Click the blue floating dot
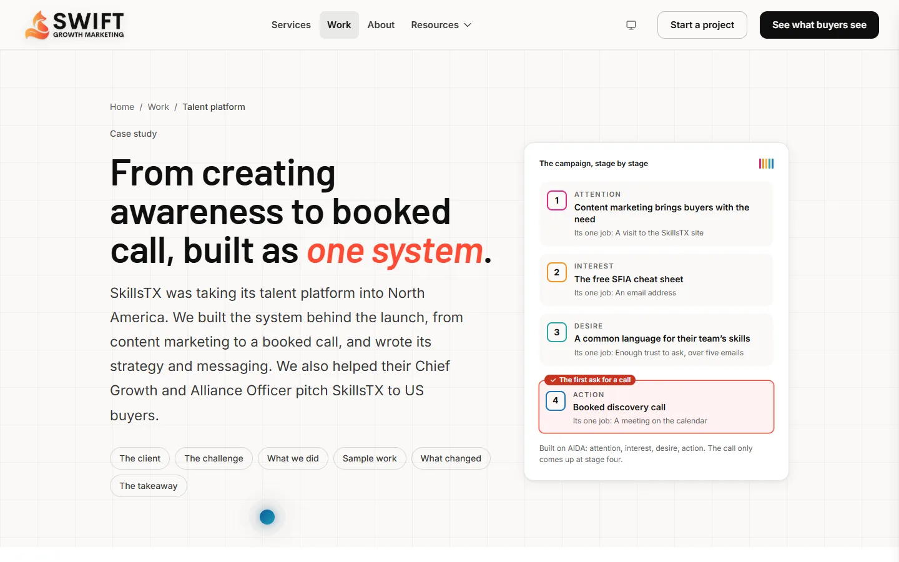The height and width of the screenshot is (562, 899). click(x=267, y=517)
